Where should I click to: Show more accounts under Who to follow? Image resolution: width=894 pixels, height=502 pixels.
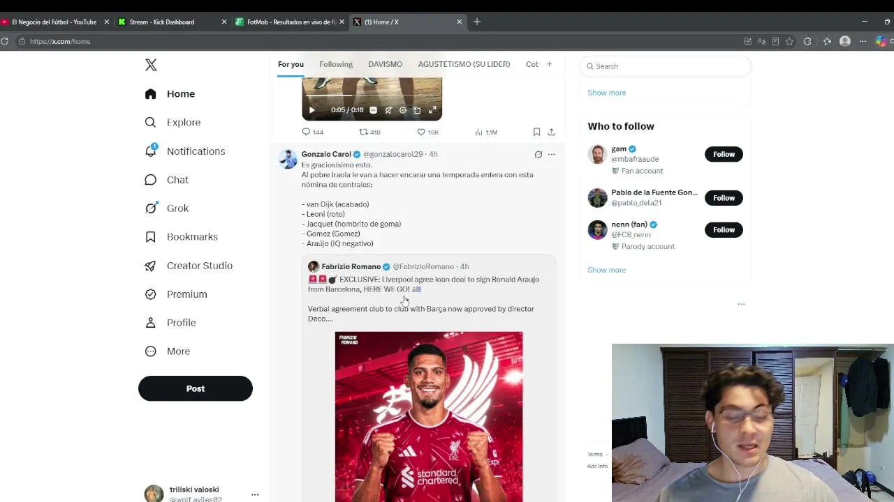click(606, 270)
